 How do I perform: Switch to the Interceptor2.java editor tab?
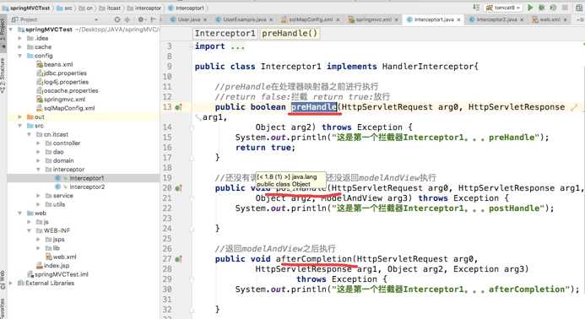pyautogui.click(x=496, y=19)
